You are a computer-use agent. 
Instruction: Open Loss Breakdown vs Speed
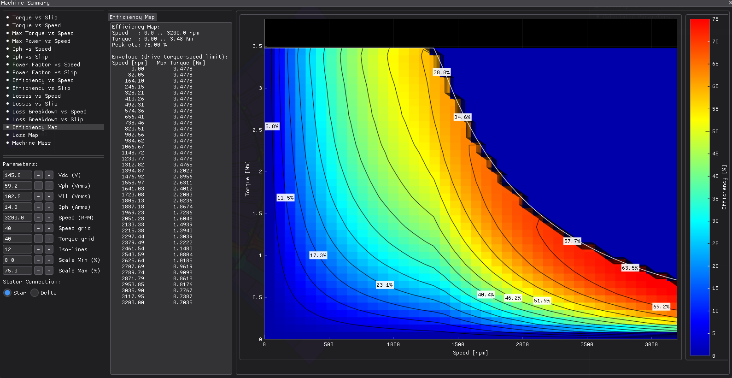53,112
